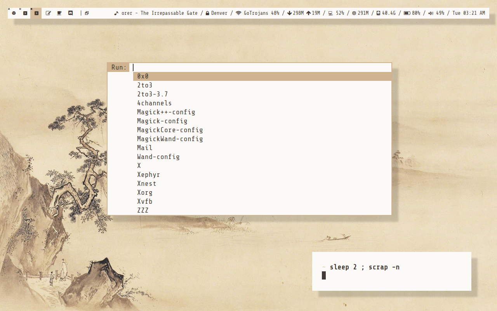Click the upload arrow icon showing 19M

tap(309, 13)
